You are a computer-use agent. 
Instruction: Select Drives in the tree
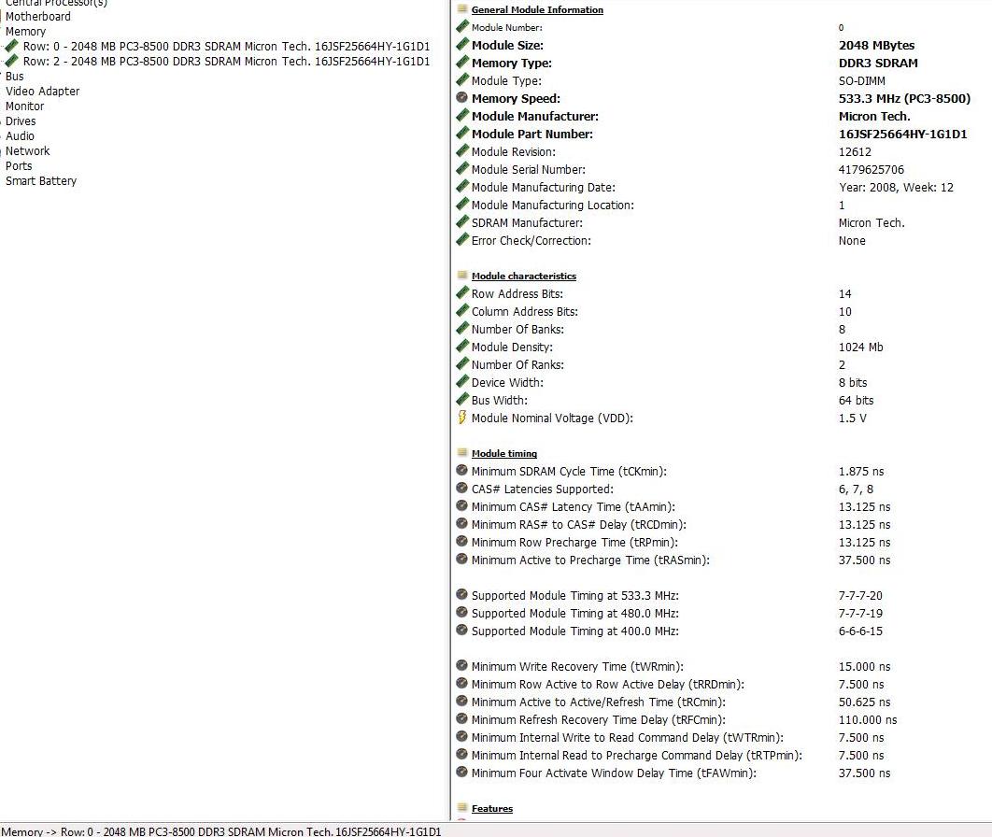tap(21, 121)
